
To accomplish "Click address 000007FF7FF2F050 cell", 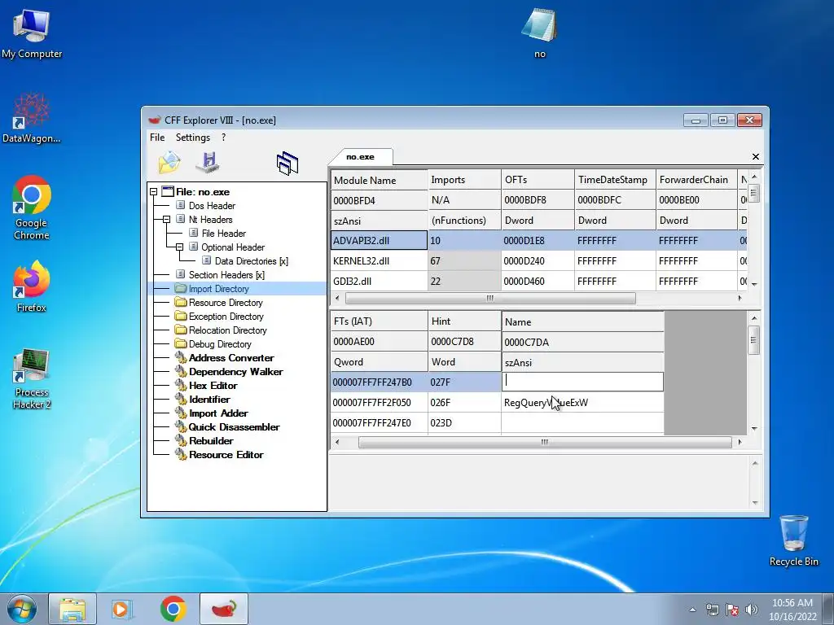I will click(x=379, y=402).
